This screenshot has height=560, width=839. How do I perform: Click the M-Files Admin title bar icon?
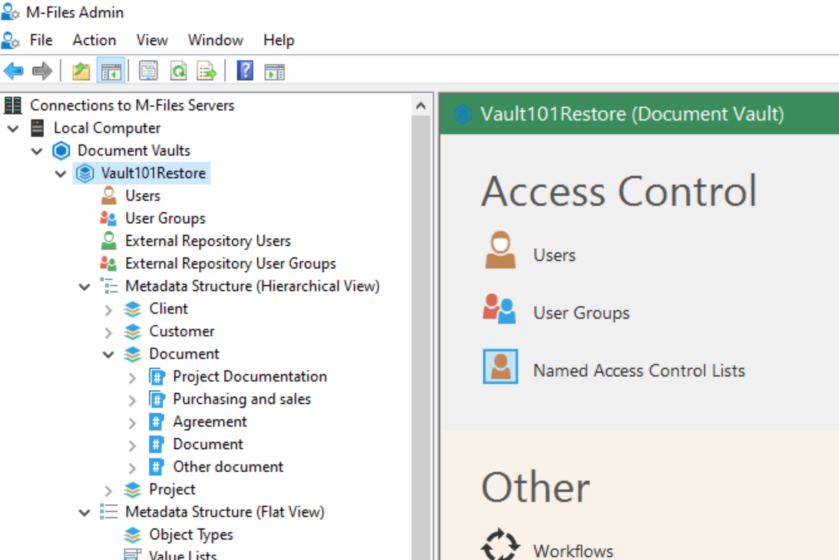click(10, 12)
